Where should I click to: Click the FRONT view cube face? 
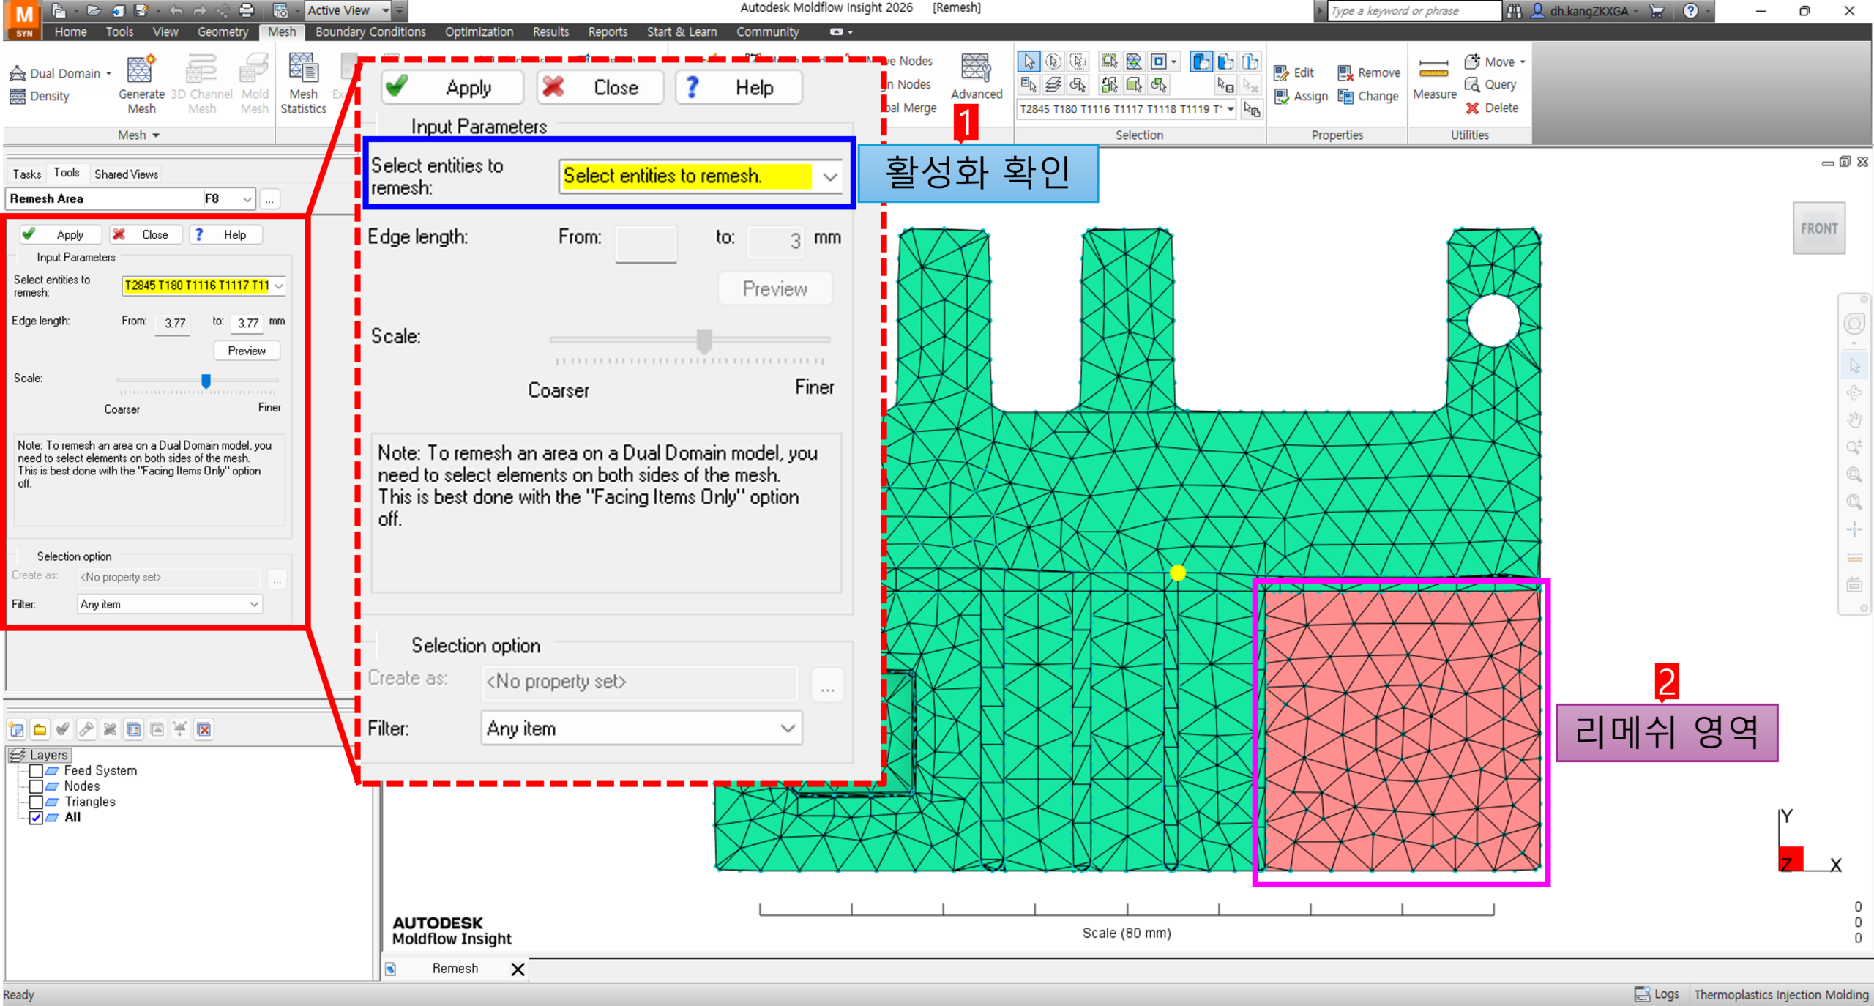(x=1818, y=228)
